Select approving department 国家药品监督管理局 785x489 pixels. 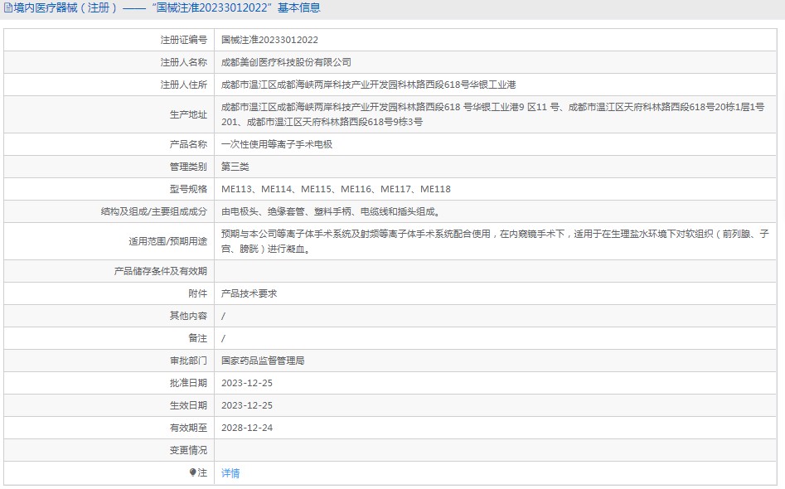263,361
